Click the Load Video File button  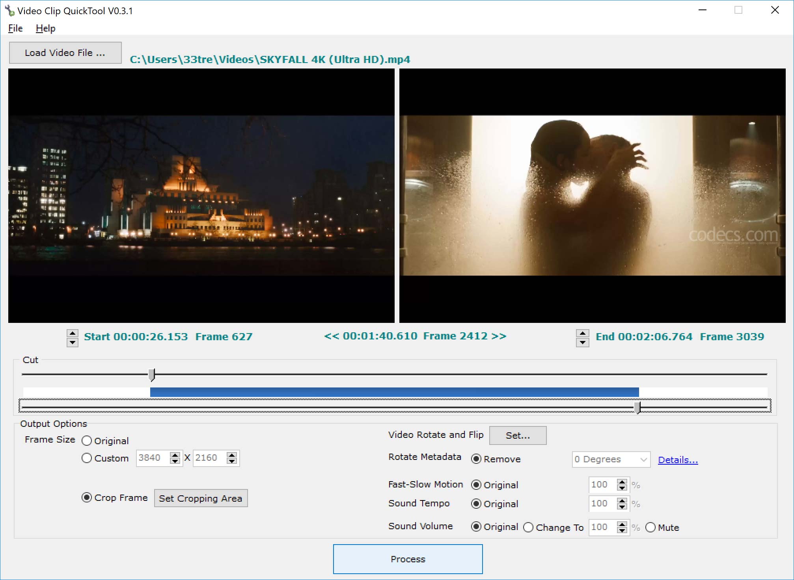point(65,53)
